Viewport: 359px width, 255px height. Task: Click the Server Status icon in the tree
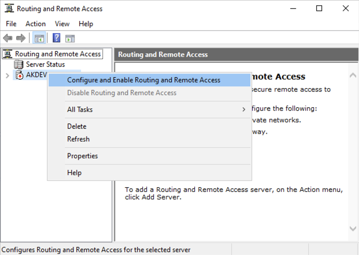pos(18,64)
